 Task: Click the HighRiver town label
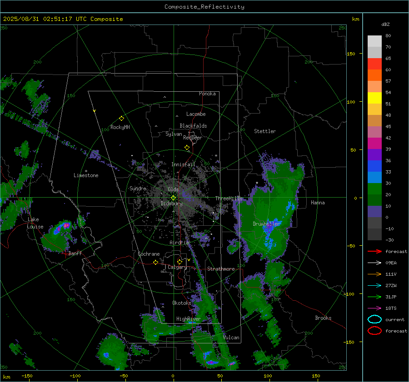(188, 319)
